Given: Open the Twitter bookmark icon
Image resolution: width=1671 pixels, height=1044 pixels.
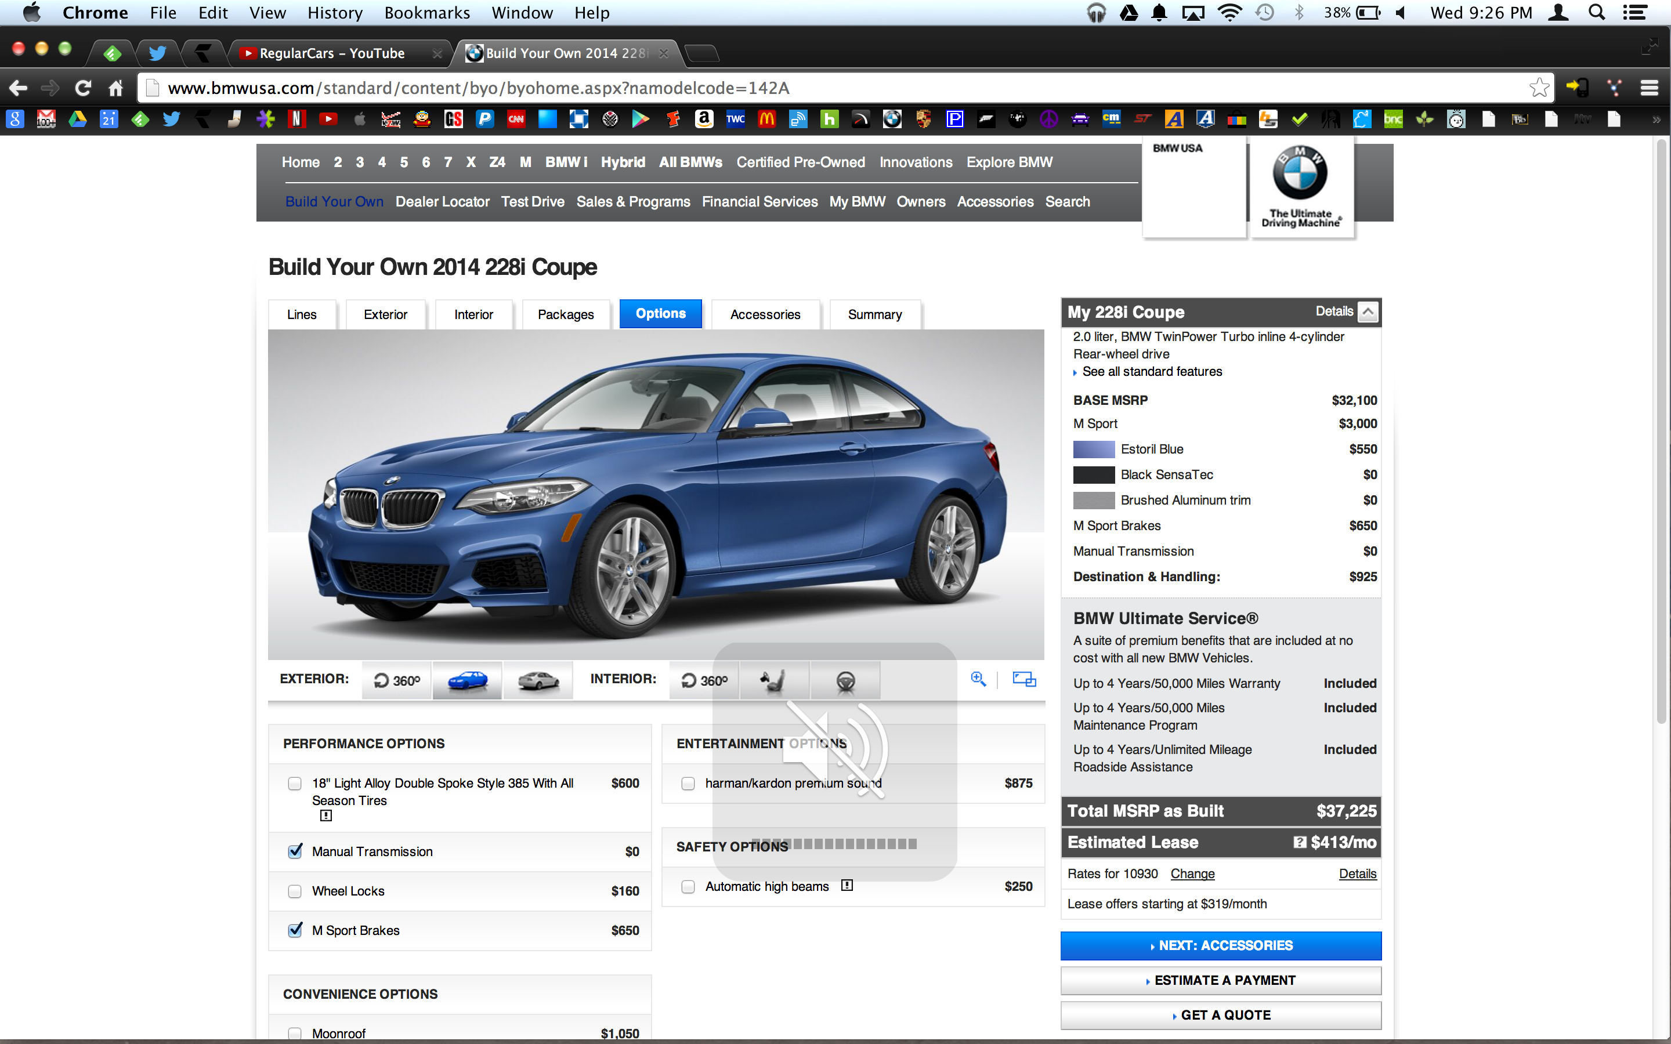Looking at the screenshot, I should click(x=172, y=119).
